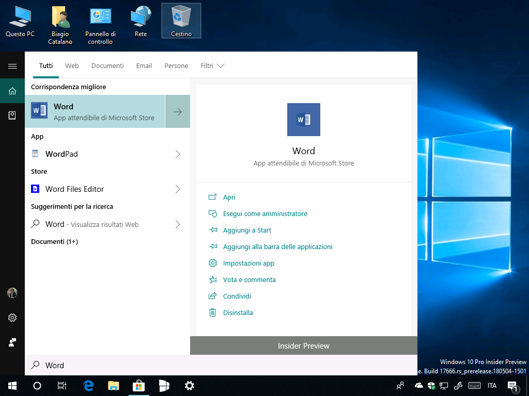Select the Home icon in search sidebar
Viewport: 529px width, 396px height.
pos(12,91)
